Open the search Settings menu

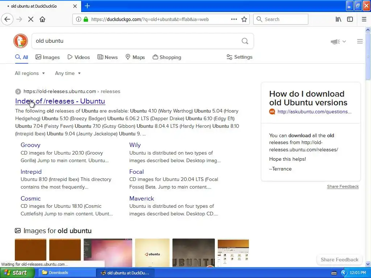pos(239,57)
